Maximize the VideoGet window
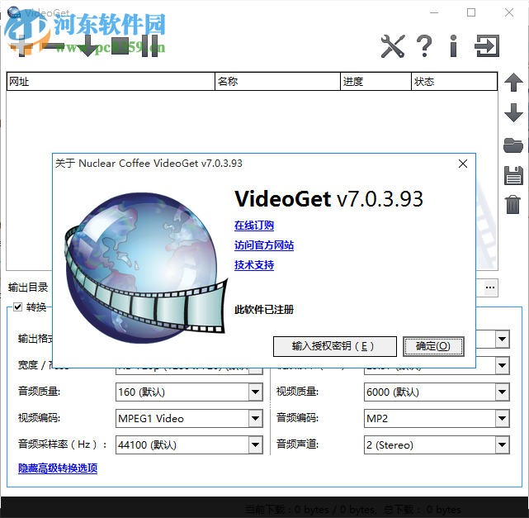Screen dimensions: 529x518 point(471,13)
